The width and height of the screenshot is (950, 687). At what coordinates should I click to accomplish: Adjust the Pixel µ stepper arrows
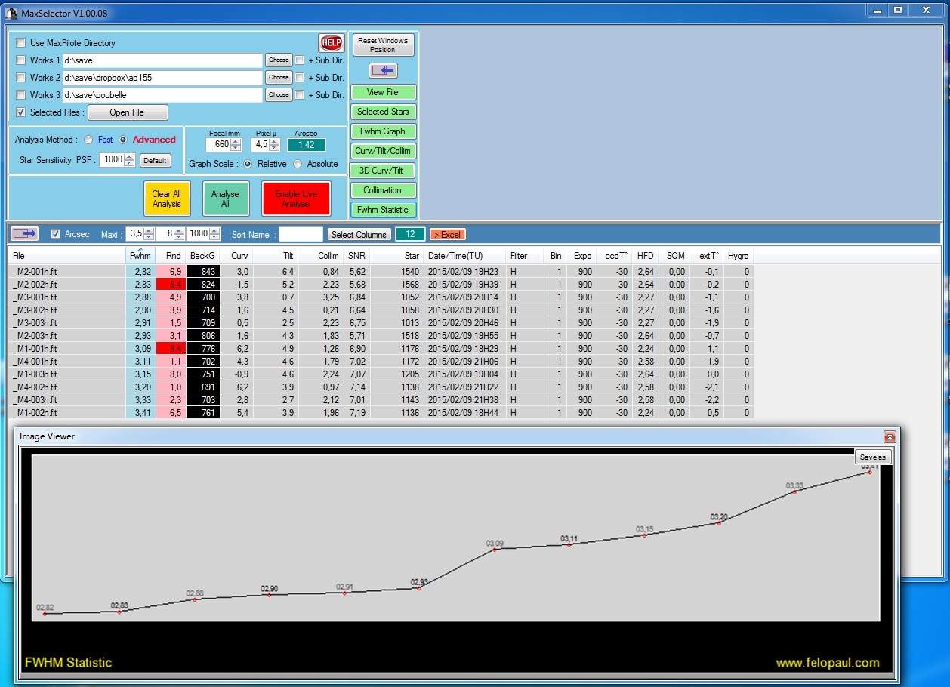[x=274, y=145]
